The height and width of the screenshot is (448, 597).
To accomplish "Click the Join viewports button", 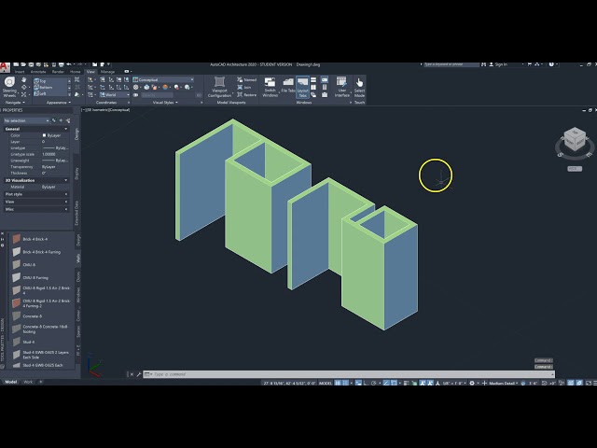I will 244,87.
